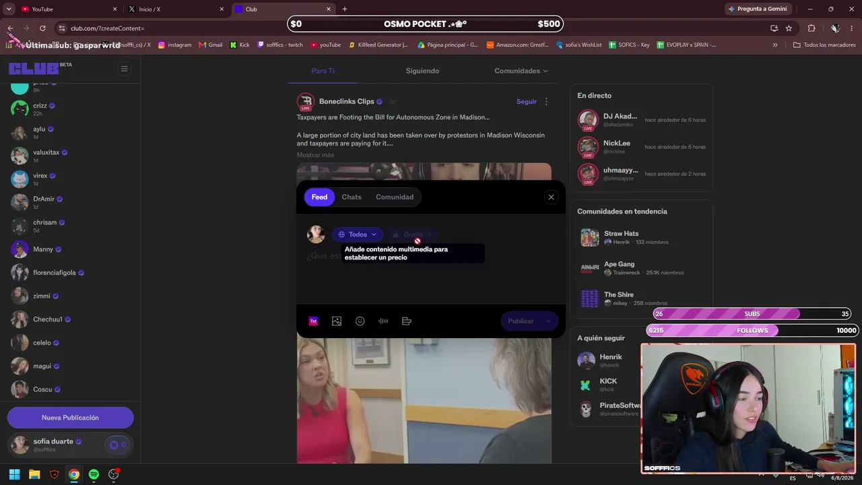The image size is (862, 485).
Task: Expand the Publicar options arrow
Action: [548, 321]
